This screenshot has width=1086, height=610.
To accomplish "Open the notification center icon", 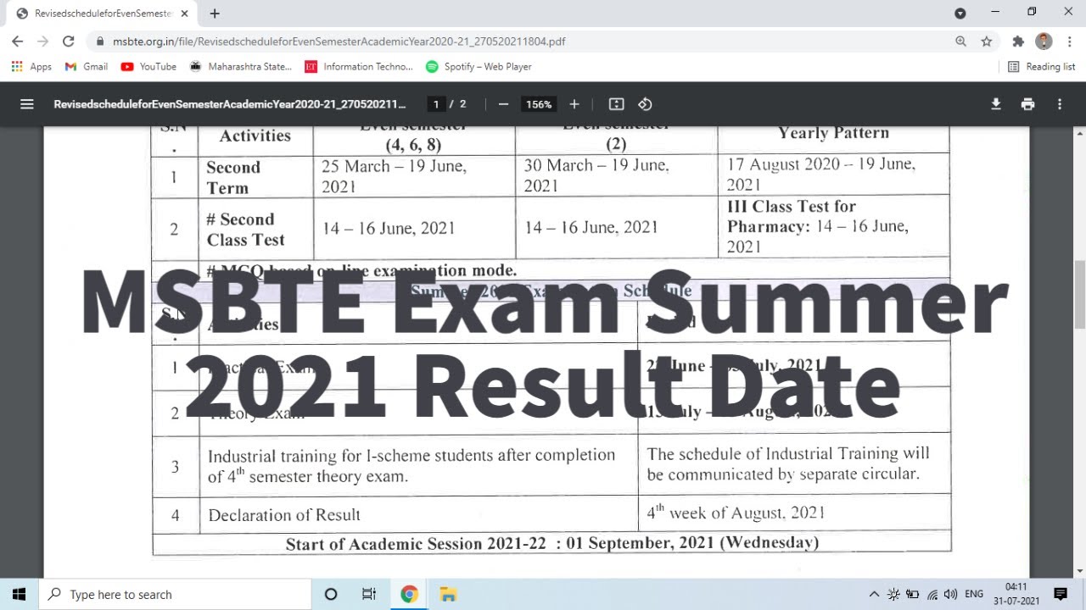I will click(x=1061, y=594).
